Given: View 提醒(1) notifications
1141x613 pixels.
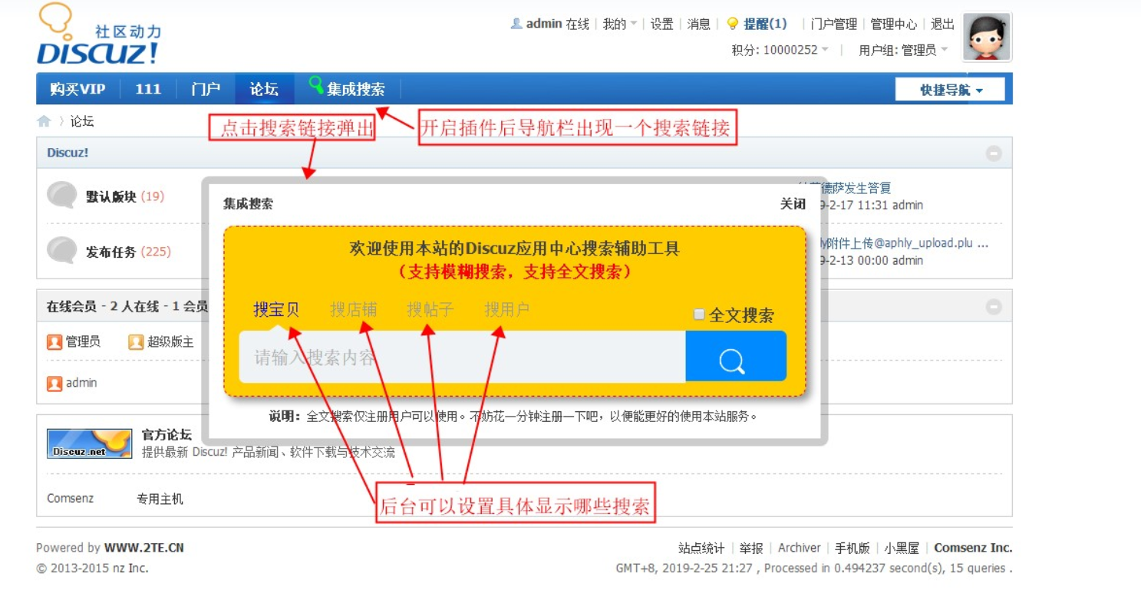Looking at the screenshot, I should [x=765, y=24].
